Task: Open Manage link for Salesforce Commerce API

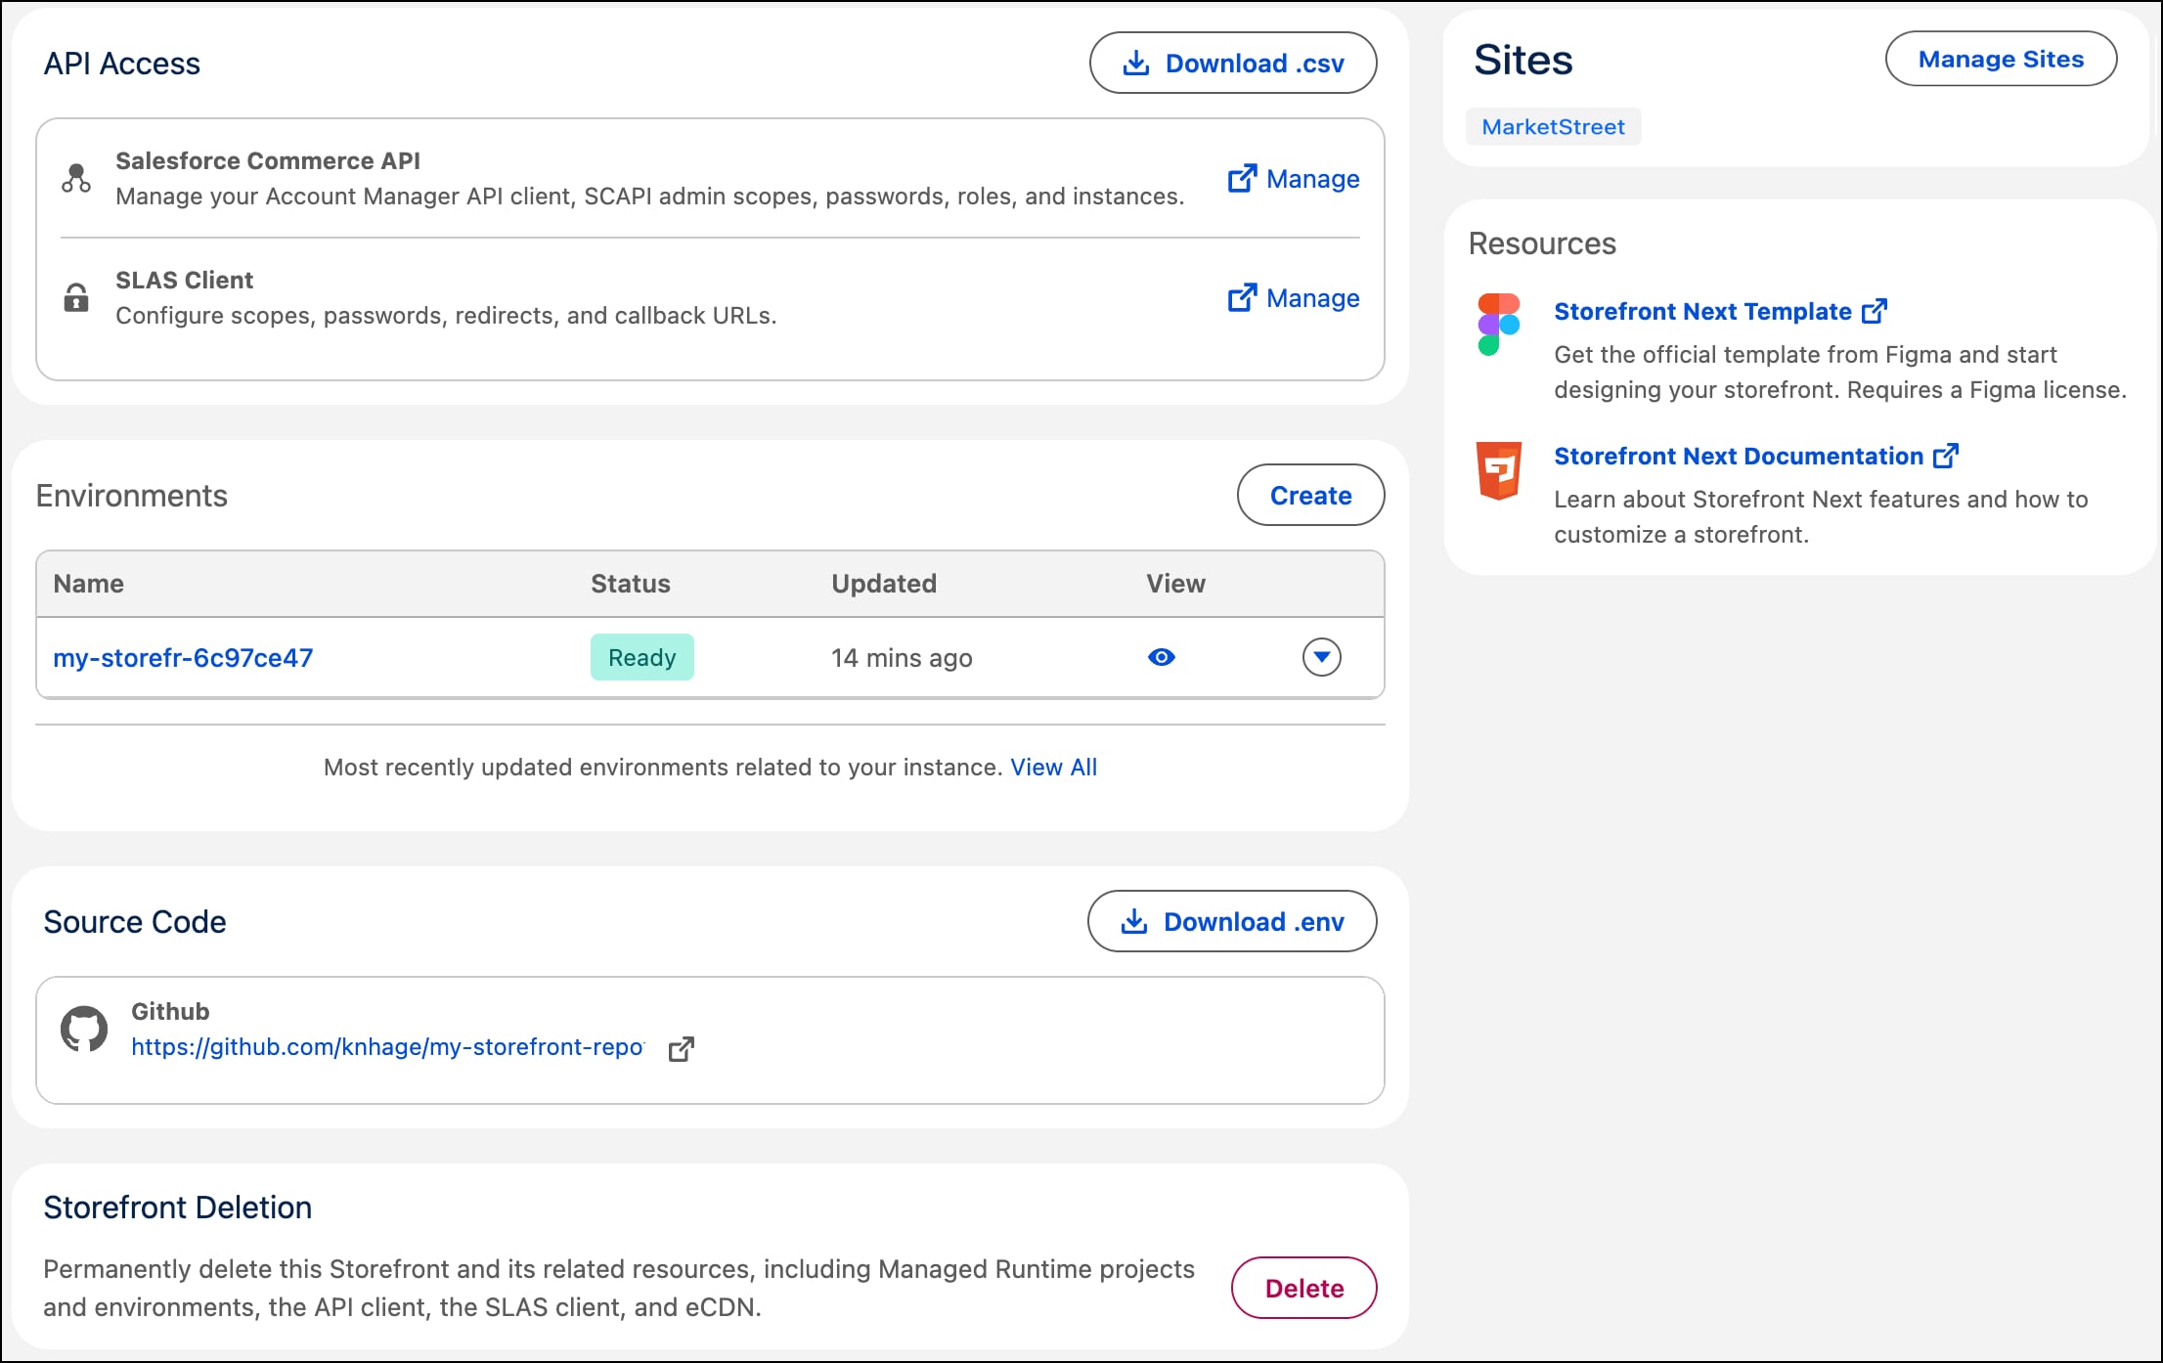Action: point(1293,179)
